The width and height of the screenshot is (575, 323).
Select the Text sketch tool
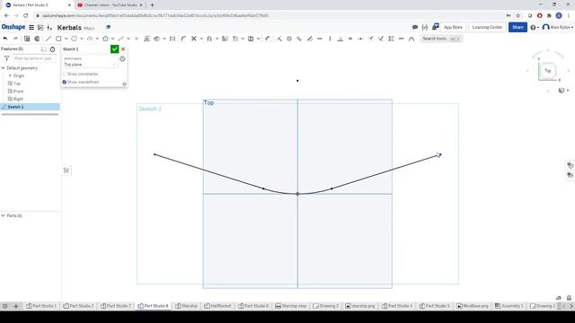click(x=146, y=39)
